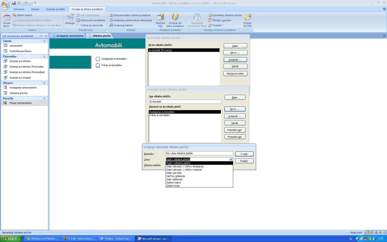387x242 pixels.
Task: Open the Dodatki add-ins dropdown
Action: click(216, 25)
